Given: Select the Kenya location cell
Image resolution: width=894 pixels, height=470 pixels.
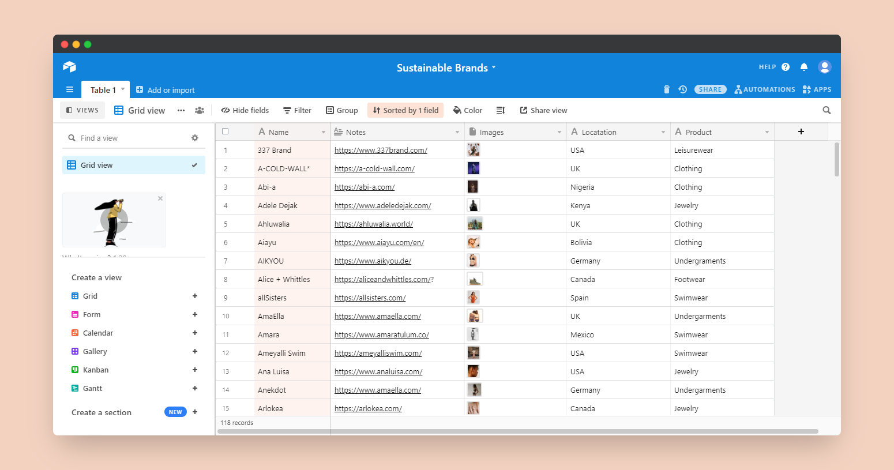Looking at the screenshot, I should pyautogui.click(x=618, y=205).
